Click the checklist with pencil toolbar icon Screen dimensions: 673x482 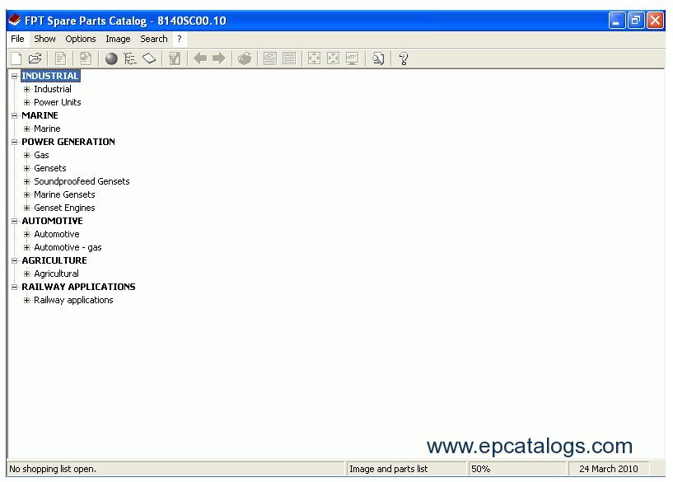175,58
